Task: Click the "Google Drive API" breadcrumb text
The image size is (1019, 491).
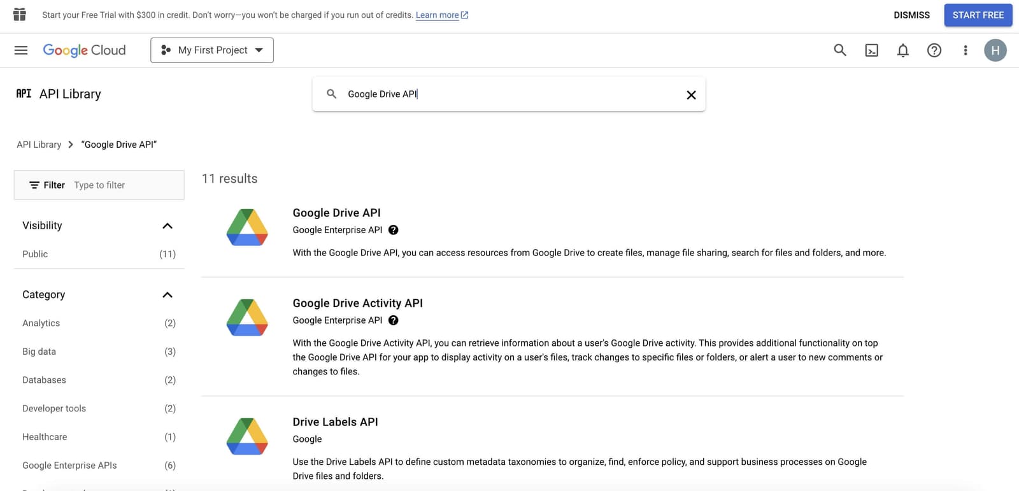Action: pos(119,145)
